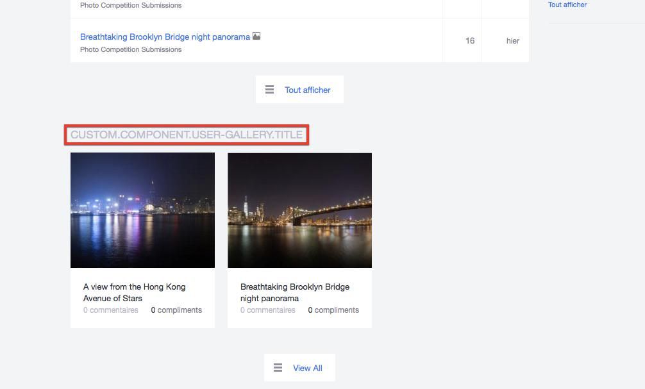Click 0 compliments under Brooklyn Bridge card
Screen dimensions: 645x389
[333, 310]
